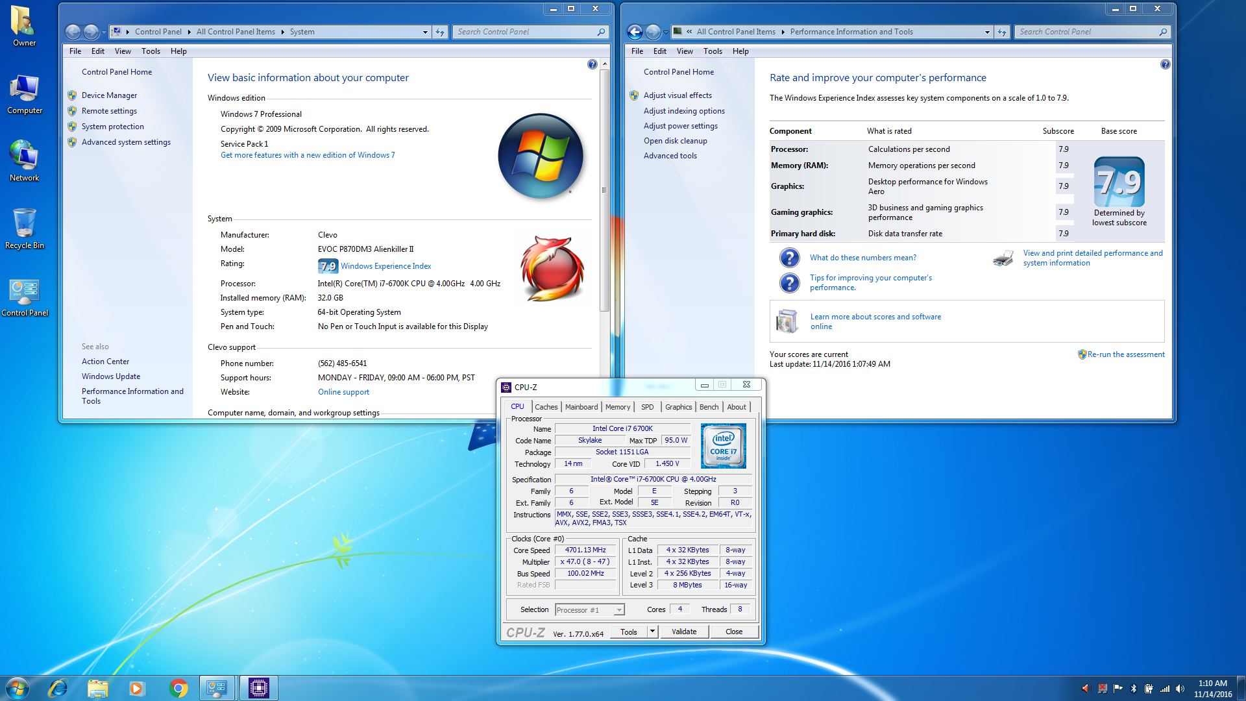
Task: Launch Internet Explorer from the taskbar
Action: pos(58,688)
